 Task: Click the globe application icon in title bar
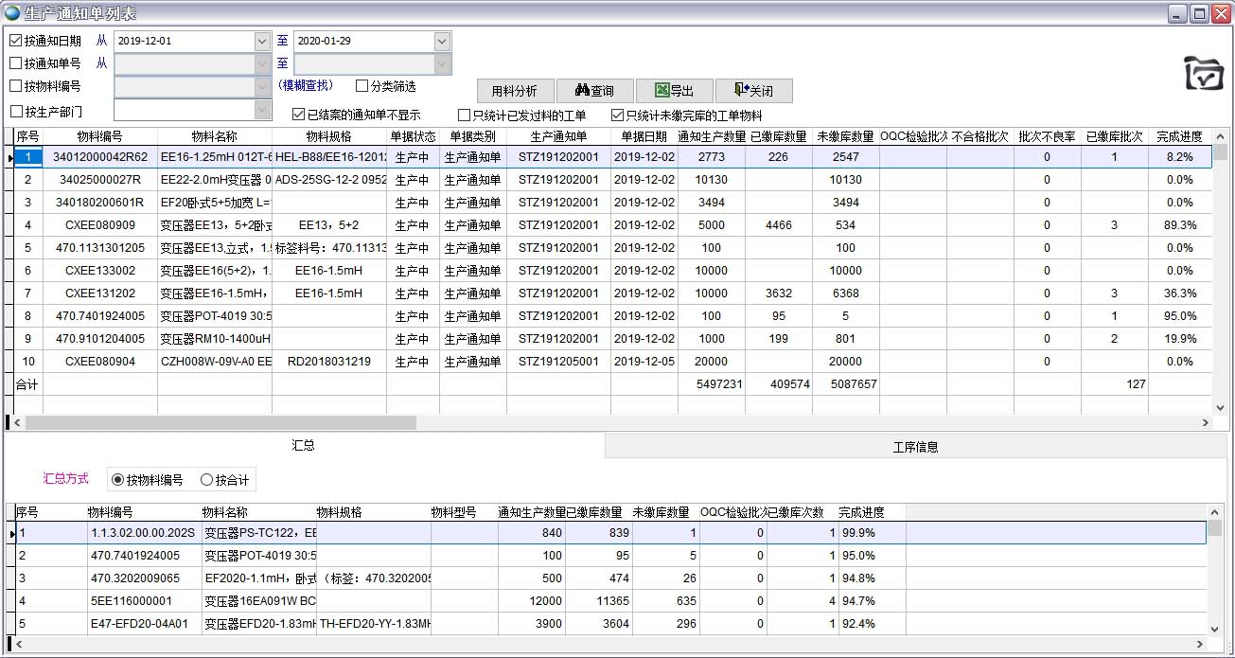click(11, 13)
